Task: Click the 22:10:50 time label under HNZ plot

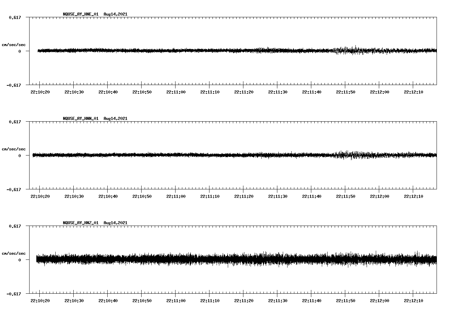Action: tap(142, 301)
